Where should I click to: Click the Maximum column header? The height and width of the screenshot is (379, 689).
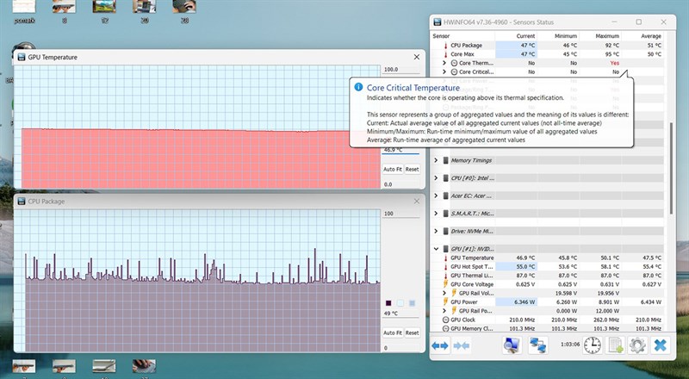[608, 36]
